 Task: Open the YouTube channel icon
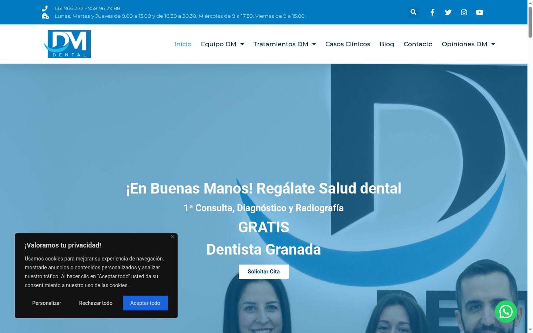[x=480, y=12]
